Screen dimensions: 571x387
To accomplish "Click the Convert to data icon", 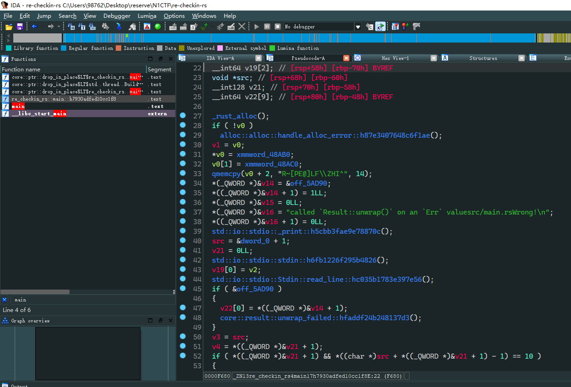I will click(x=183, y=27).
